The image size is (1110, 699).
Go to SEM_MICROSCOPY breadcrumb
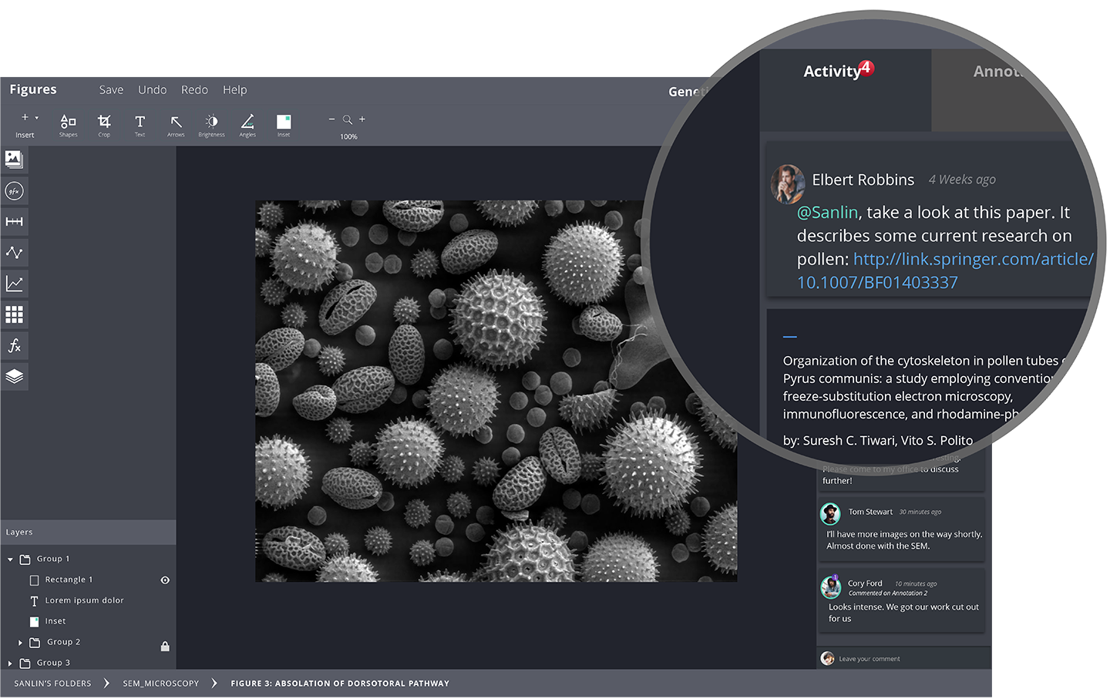[x=160, y=684]
